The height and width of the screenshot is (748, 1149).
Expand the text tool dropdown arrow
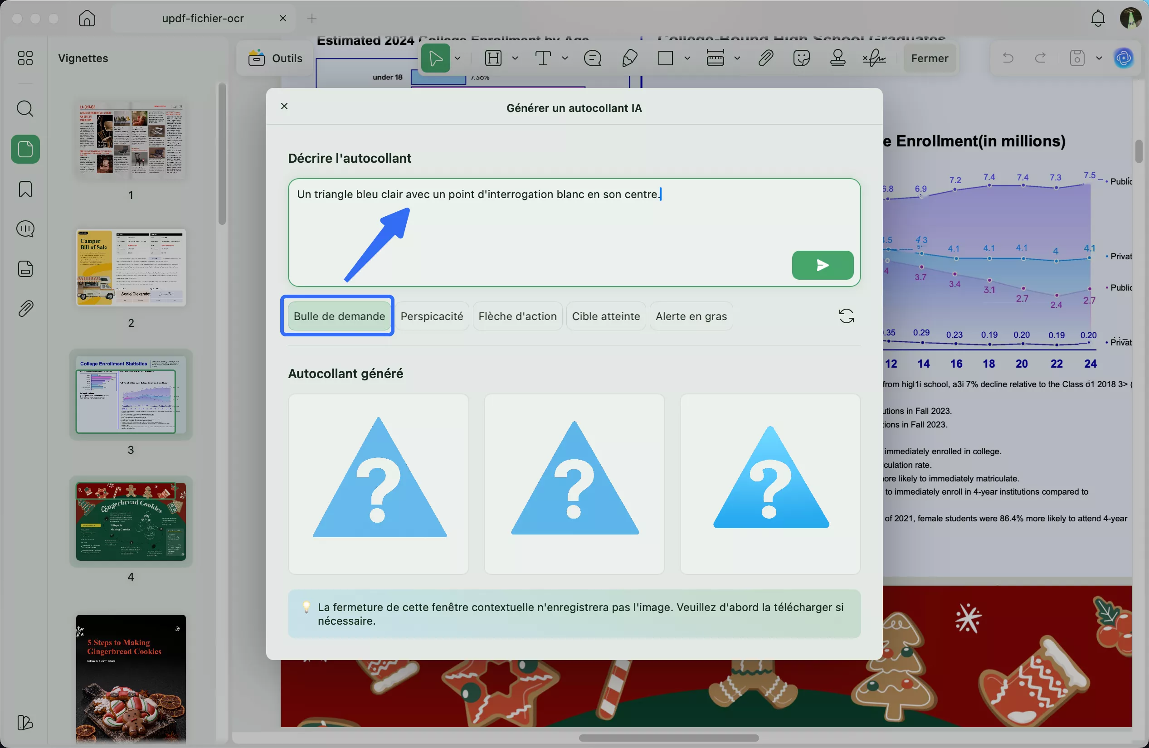565,58
